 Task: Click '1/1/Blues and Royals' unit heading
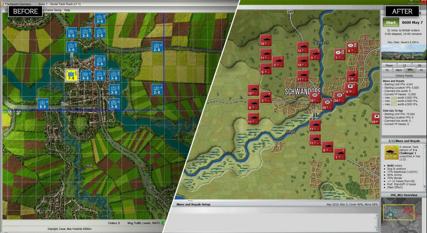coord(404,141)
